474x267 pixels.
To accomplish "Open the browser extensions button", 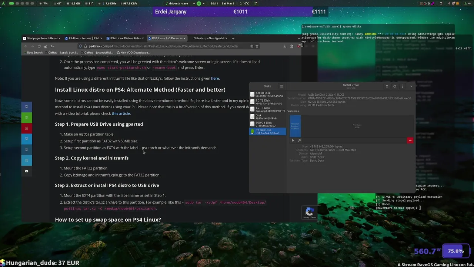I will [291, 46].
